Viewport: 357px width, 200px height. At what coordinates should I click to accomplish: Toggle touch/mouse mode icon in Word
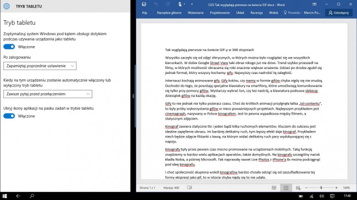[180, 4]
